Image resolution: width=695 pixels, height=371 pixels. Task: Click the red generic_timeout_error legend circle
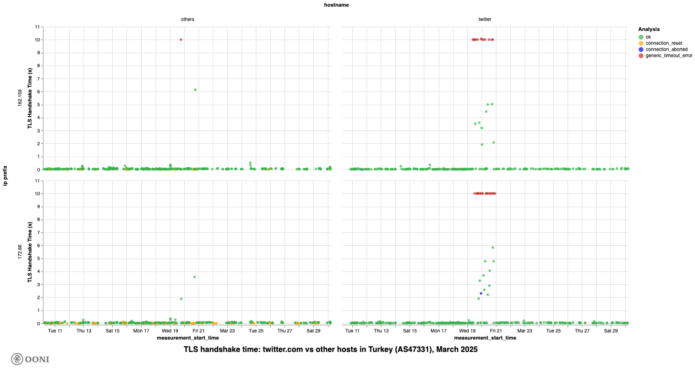pyautogui.click(x=641, y=55)
